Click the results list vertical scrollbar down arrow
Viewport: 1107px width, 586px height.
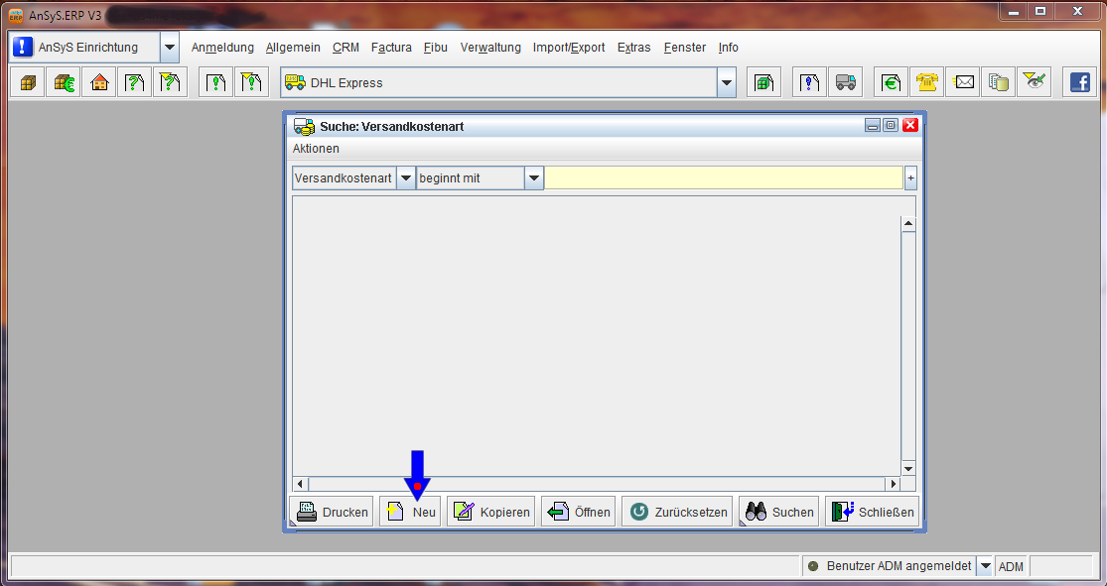[x=907, y=468]
